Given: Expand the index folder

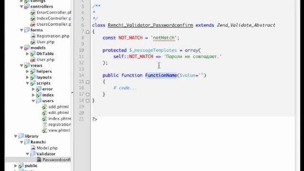Looking at the screenshot, I should click(x=33, y=95).
